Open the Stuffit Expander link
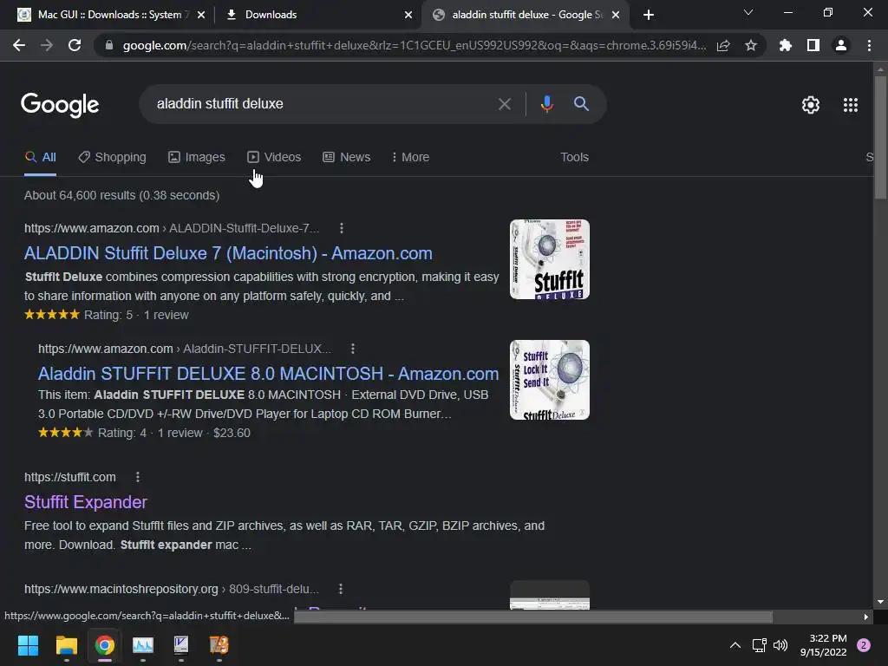This screenshot has width=888, height=666. tap(86, 502)
